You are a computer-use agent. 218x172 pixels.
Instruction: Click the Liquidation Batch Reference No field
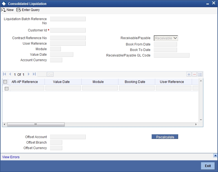pos(68,19)
